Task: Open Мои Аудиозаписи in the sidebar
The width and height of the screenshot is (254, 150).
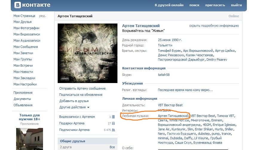Action: [x=27, y=40]
